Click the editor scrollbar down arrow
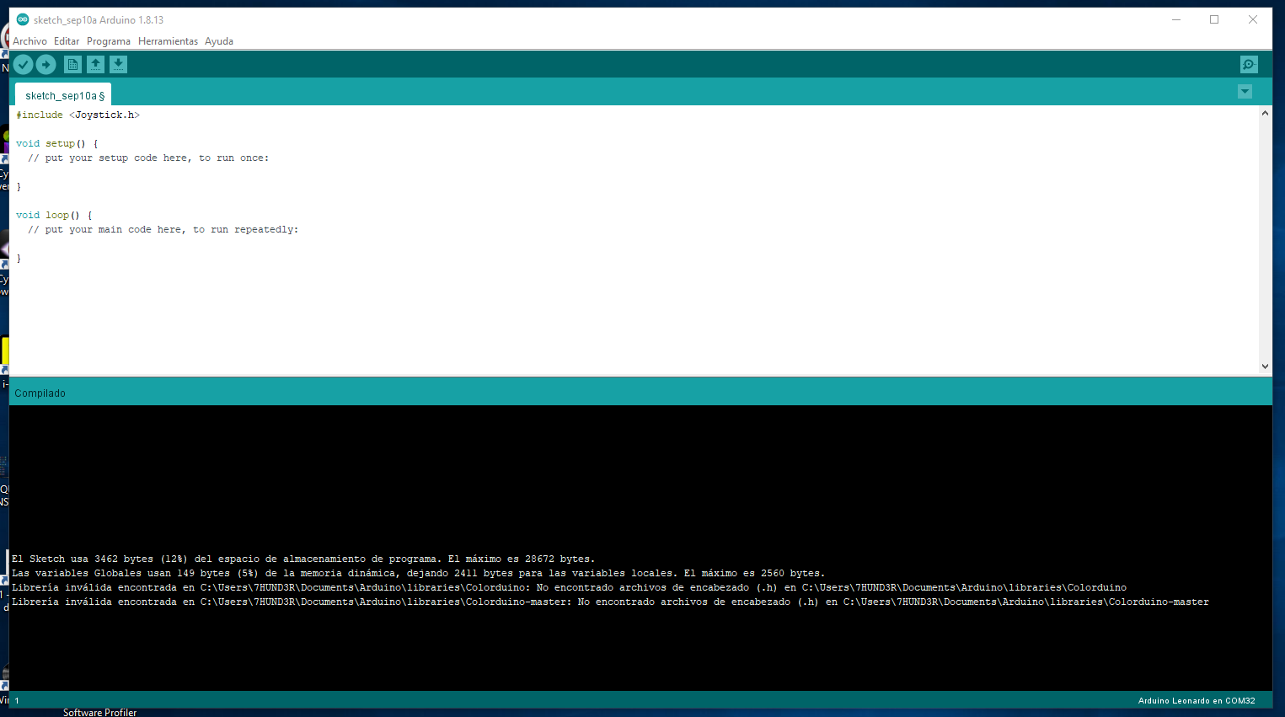This screenshot has width=1285, height=717. pos(1265,367)
